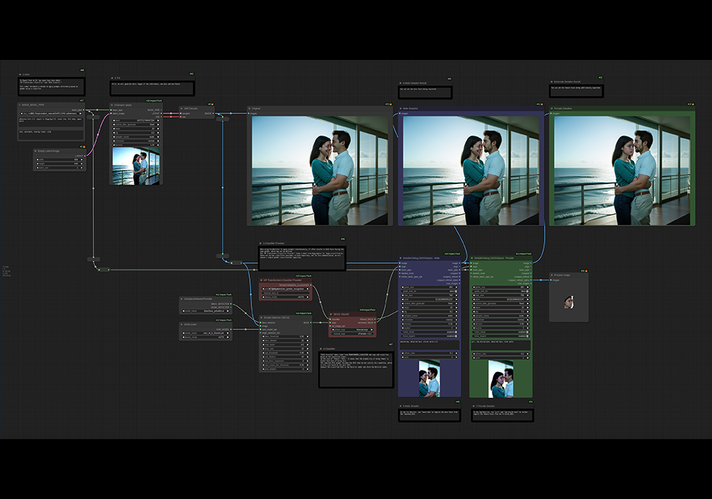Toggle force_inpaint in Male DetailerDebug node
This screenshot has height=499, width=712.
pos(429,336)
